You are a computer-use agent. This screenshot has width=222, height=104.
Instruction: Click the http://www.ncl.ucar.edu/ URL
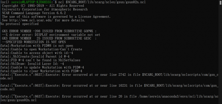pos(31,20)
